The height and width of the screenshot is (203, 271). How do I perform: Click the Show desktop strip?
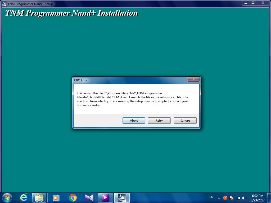coord(269,198)
